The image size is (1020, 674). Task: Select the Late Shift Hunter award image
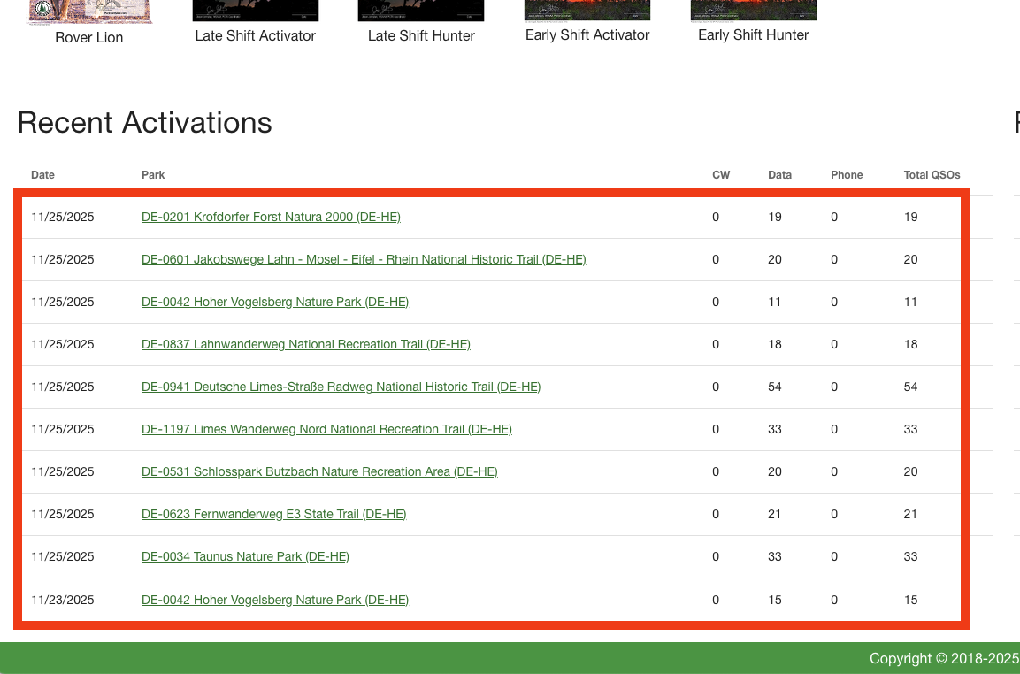point(421,11)
